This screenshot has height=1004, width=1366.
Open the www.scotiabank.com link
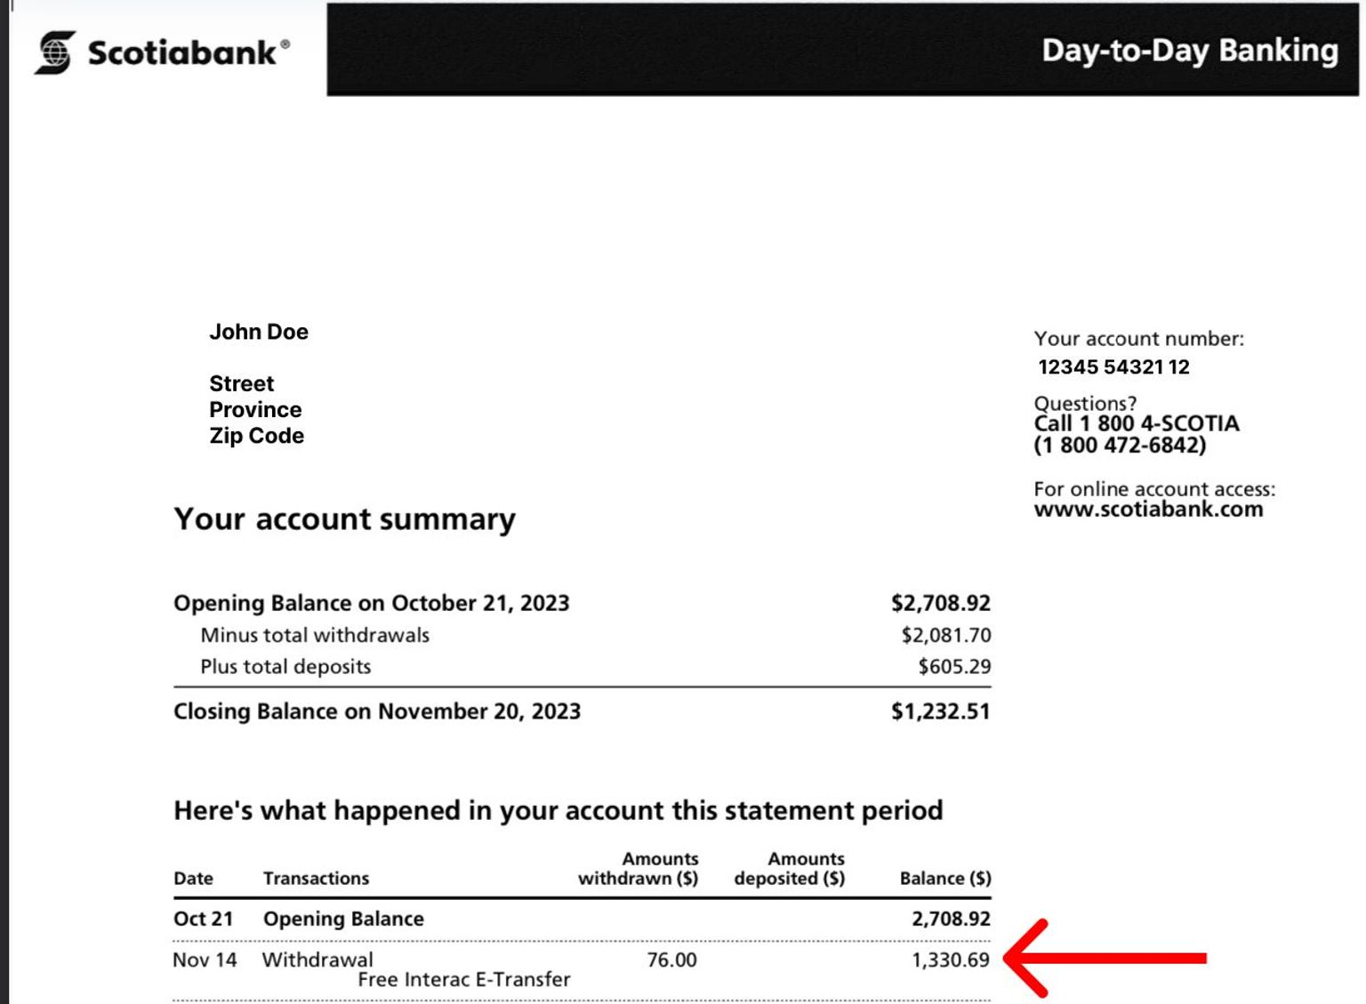click(1147, 510)
